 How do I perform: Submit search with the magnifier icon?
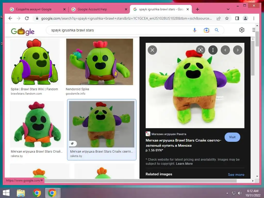coord(217,30)
